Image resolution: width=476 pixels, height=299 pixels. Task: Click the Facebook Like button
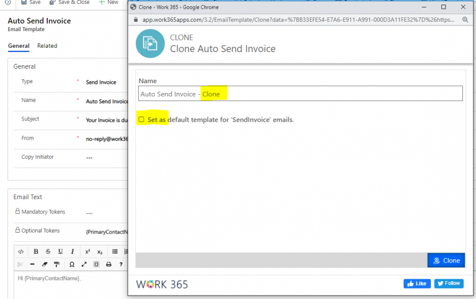tap(416, 283)
